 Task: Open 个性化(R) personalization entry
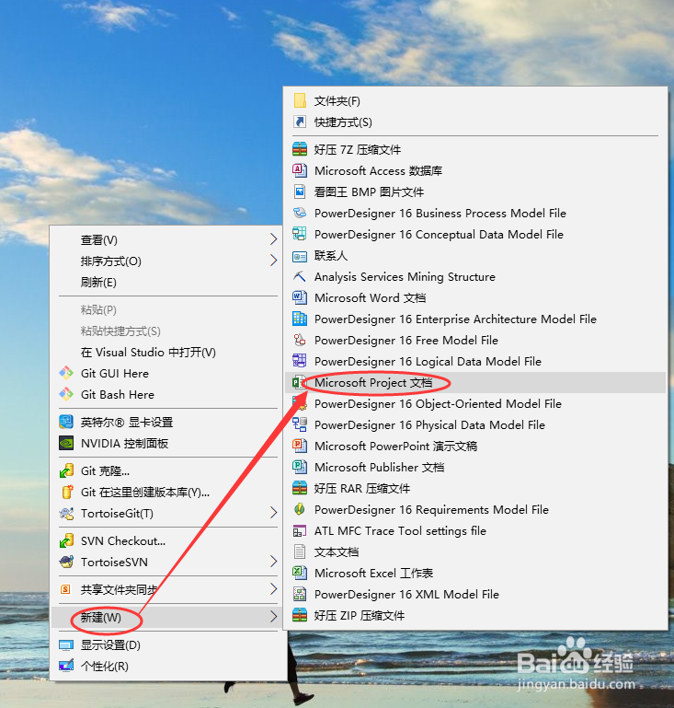click(167, 667)
